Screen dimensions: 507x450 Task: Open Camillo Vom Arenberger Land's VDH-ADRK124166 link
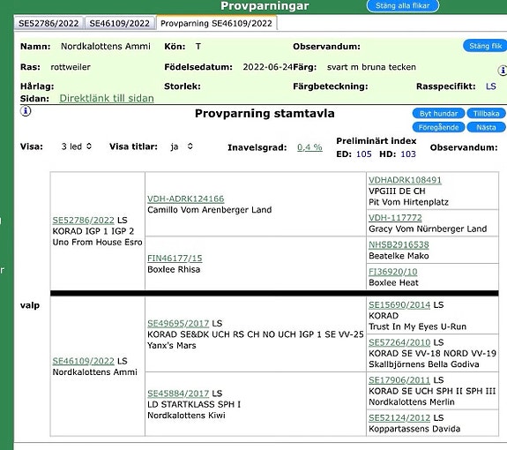pyautogui.click(x=186, y=199)
